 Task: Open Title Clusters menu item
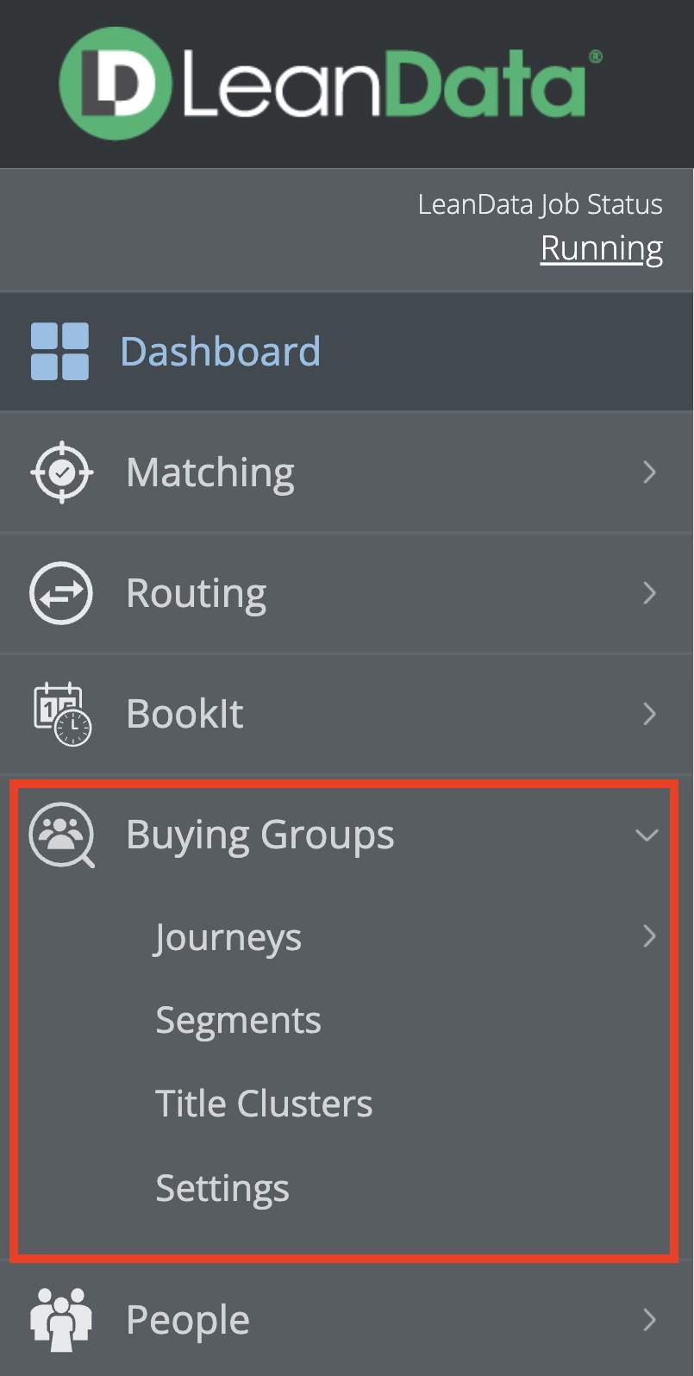point(264,1104)
